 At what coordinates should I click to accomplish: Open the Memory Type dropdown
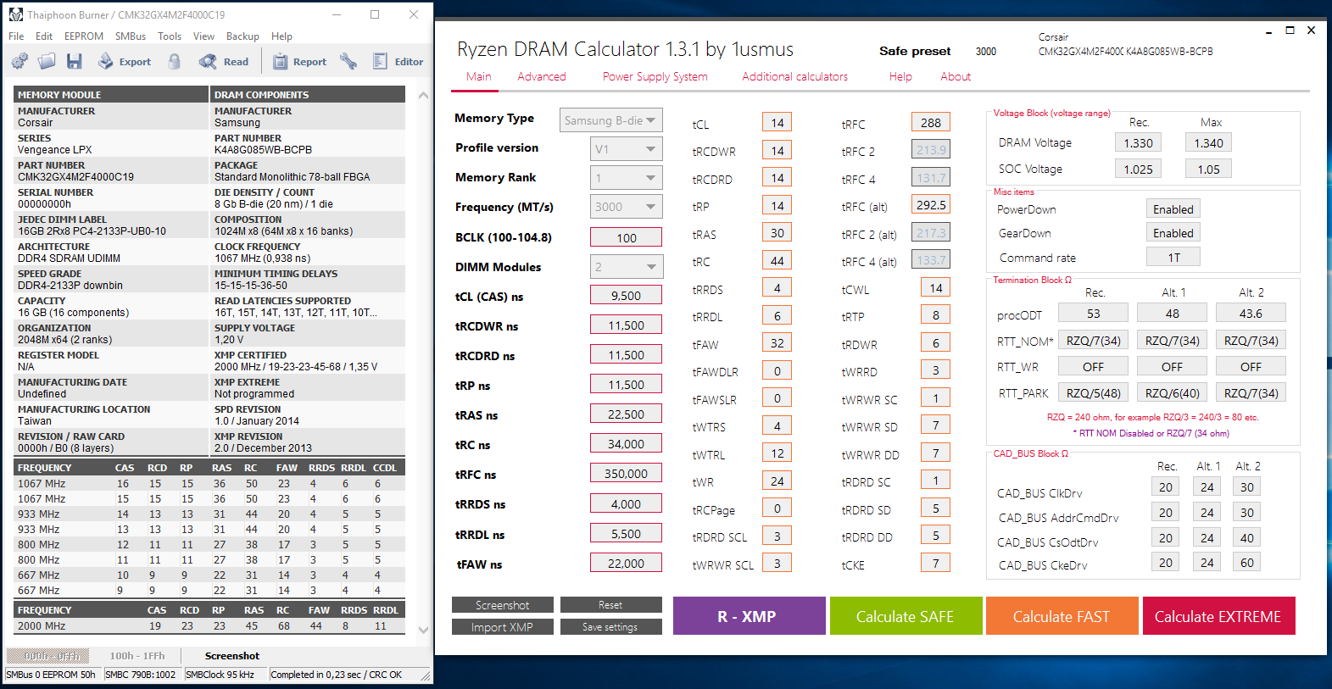[x=610, y=120]
